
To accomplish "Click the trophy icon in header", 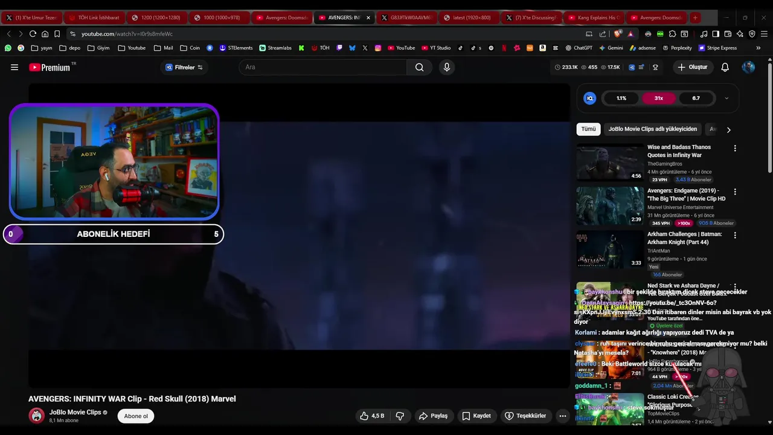I will (655, 67).
